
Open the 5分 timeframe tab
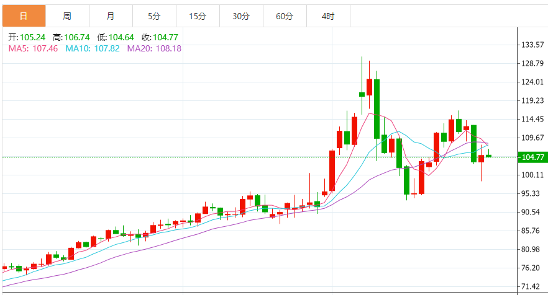pyautogui.click(x=154, y=16)
